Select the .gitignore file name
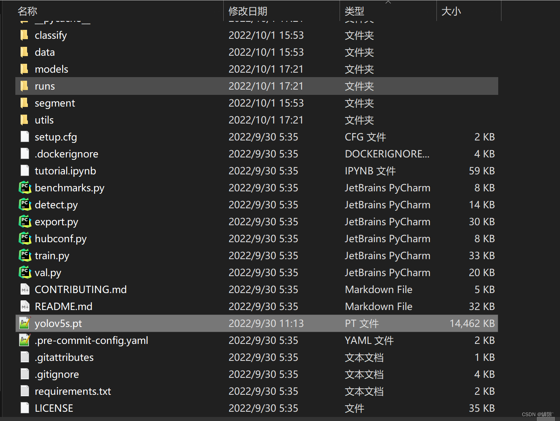Viewport: 560px width, 421px height. click(57, 375)
